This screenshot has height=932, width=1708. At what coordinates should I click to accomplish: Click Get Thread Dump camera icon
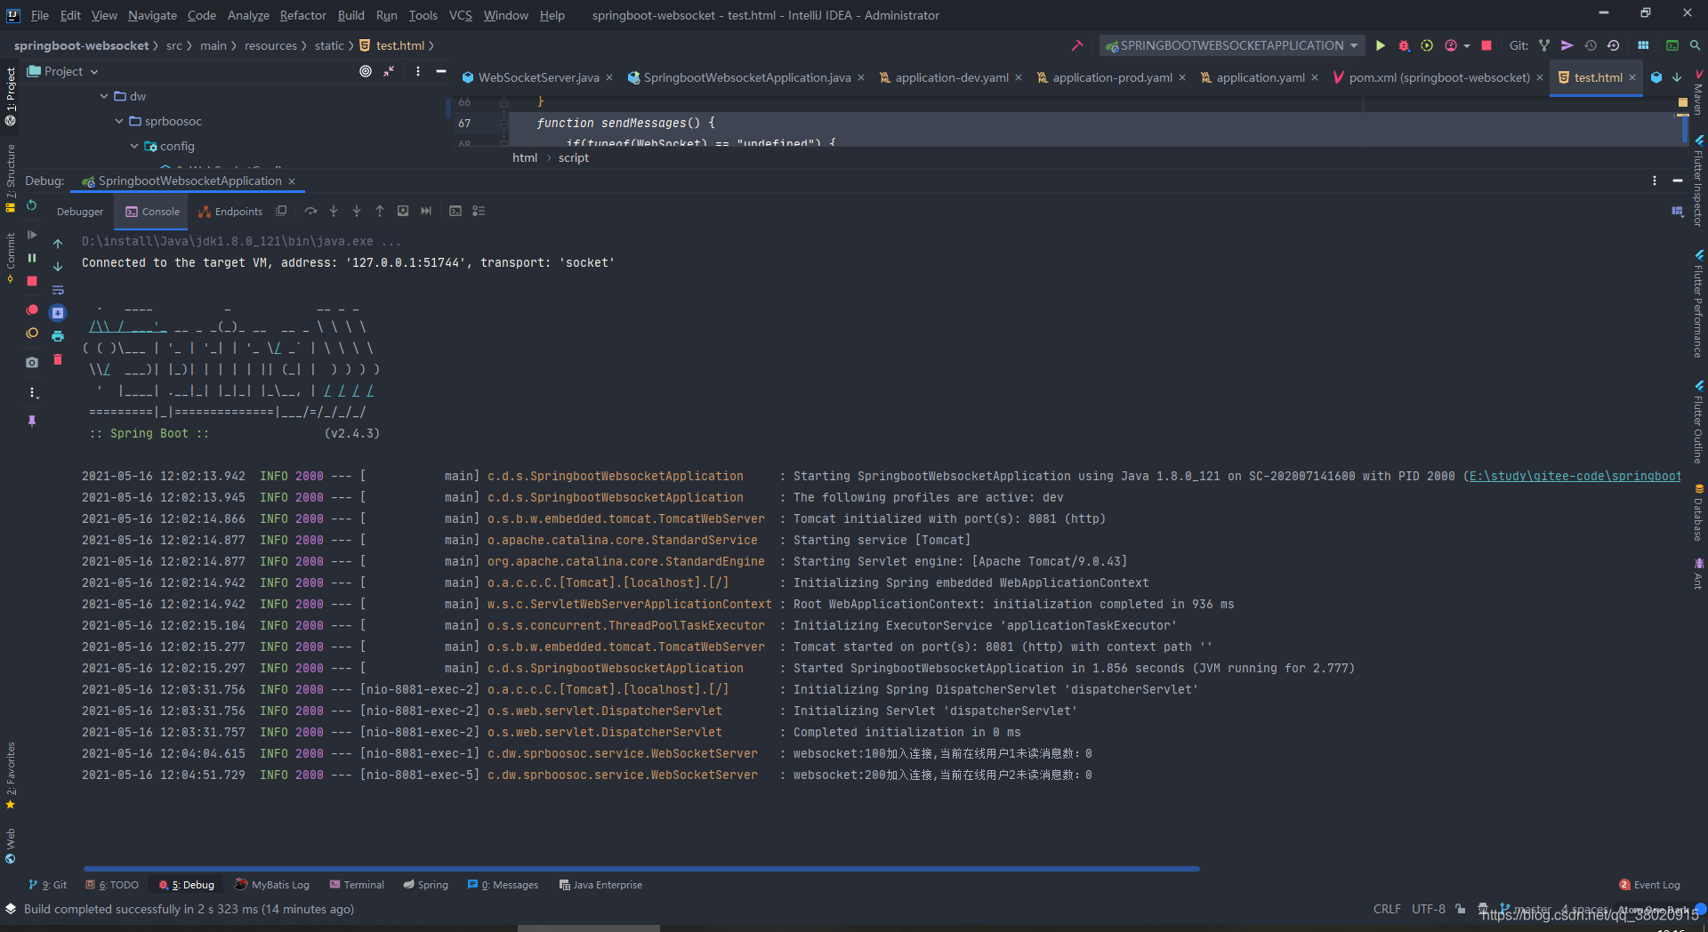(x=32, y=363)
